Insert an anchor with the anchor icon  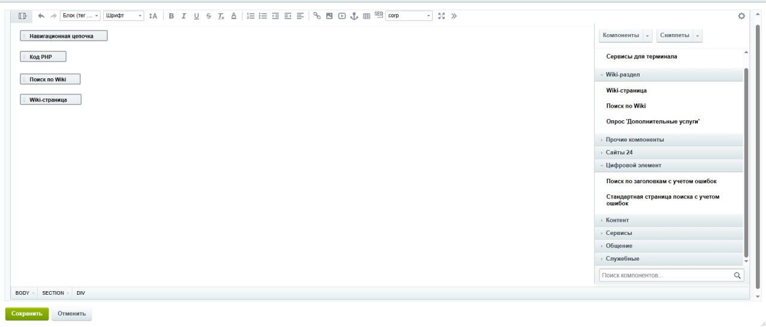(354, 16)
